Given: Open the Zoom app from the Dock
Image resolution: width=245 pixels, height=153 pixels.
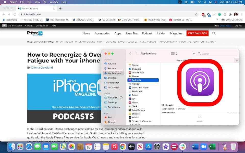Looking at the screenshot, I should [x=203, y=147].
